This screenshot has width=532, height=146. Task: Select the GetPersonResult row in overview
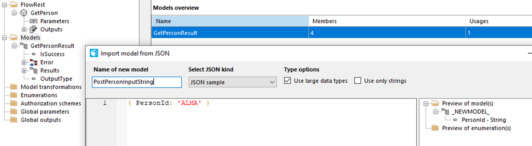342,33
